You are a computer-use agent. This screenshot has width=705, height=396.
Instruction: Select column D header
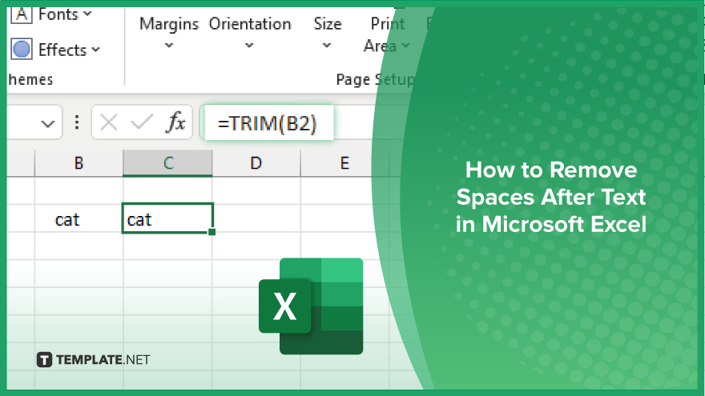[x=256, y=163]
